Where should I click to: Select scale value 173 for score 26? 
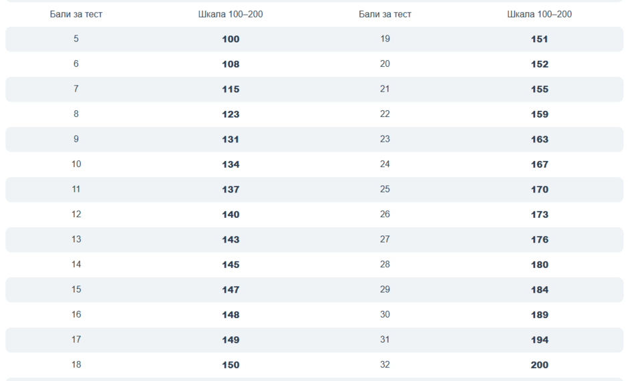point(540,215)
